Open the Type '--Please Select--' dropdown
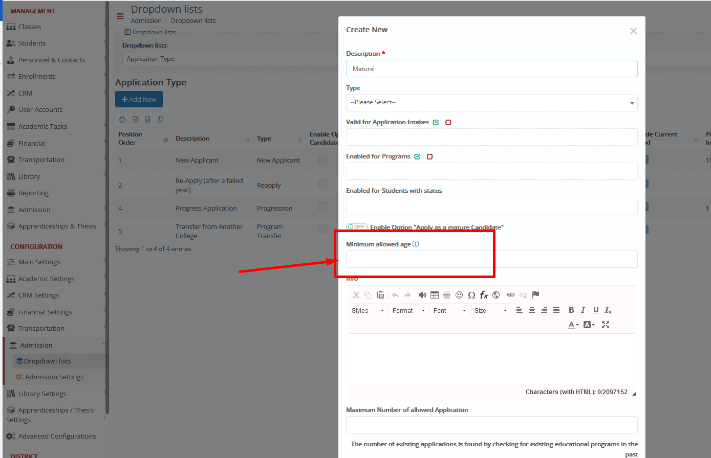This screenshot has width=711, height=458. pyautogui.click(x=492, y=103)
